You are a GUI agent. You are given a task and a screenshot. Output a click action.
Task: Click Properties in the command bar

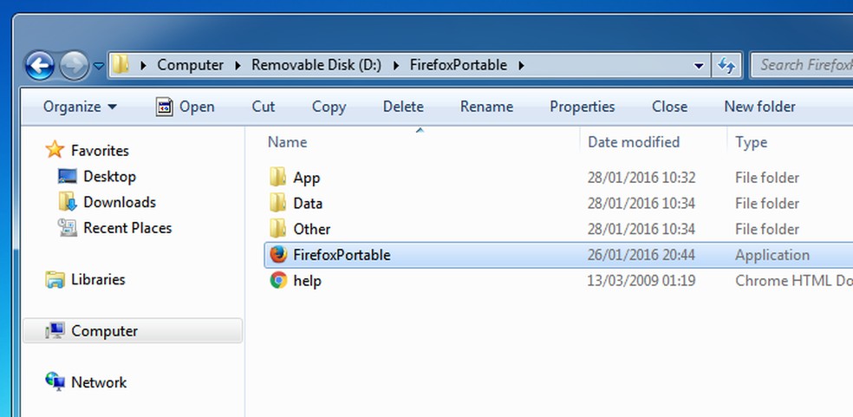pos(582,107)
